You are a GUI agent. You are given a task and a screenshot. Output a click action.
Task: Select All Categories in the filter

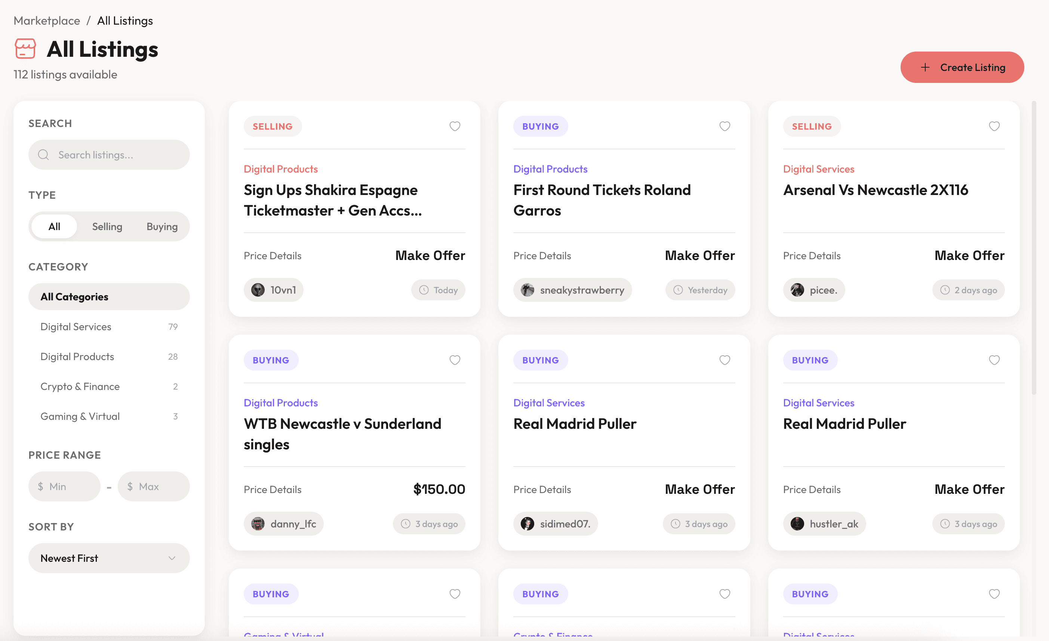(109, 297)
